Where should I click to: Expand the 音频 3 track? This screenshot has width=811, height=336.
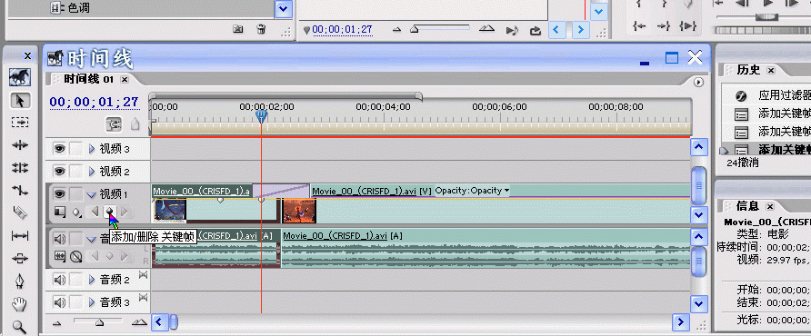92,301
